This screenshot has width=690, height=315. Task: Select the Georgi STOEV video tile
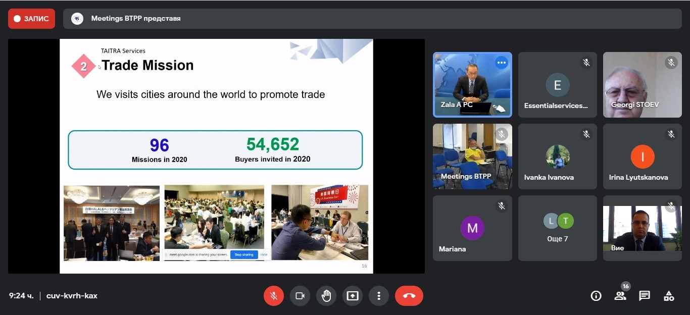(643, 85)
